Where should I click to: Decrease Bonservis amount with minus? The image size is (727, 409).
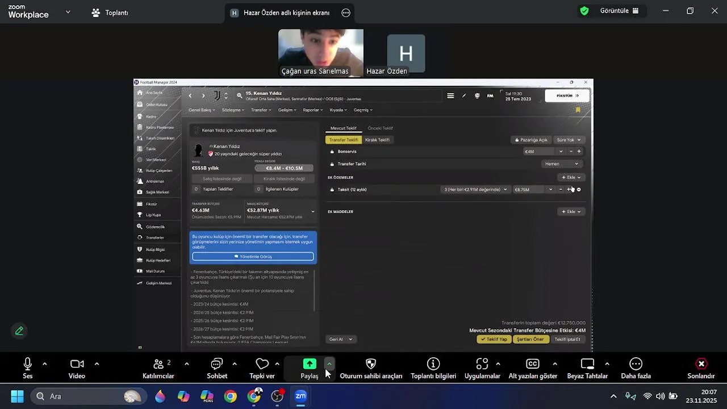click(571, 152)
